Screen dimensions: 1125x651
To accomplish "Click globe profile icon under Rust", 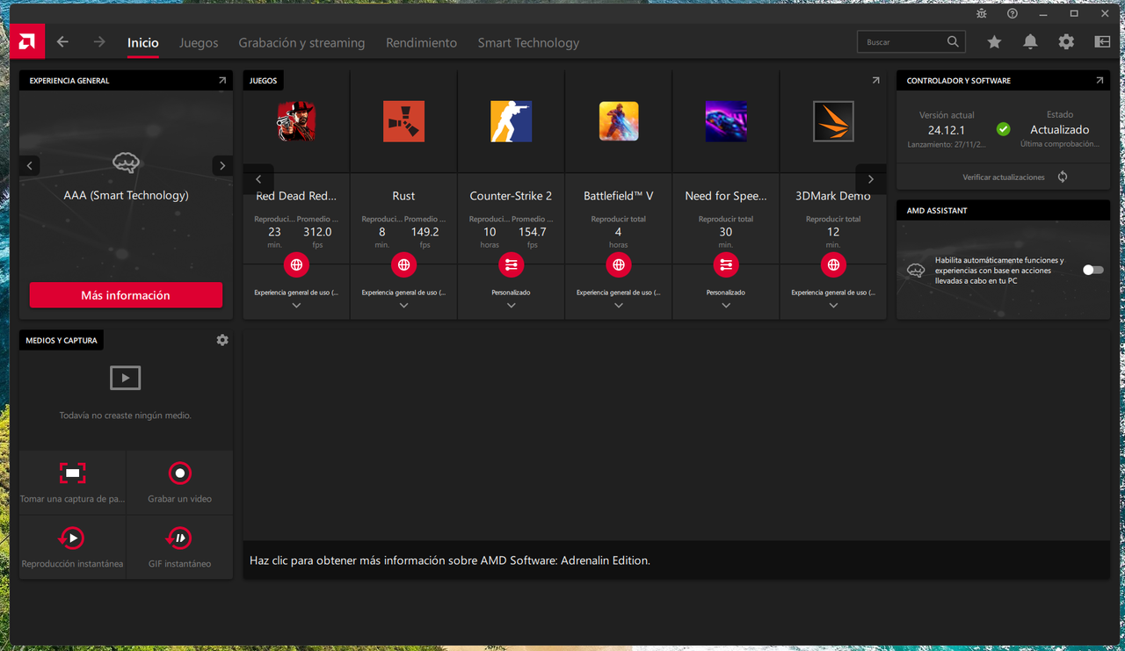I will coord(403,264).
